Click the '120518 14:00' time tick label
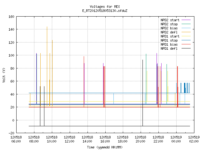 tap(87, 139)
